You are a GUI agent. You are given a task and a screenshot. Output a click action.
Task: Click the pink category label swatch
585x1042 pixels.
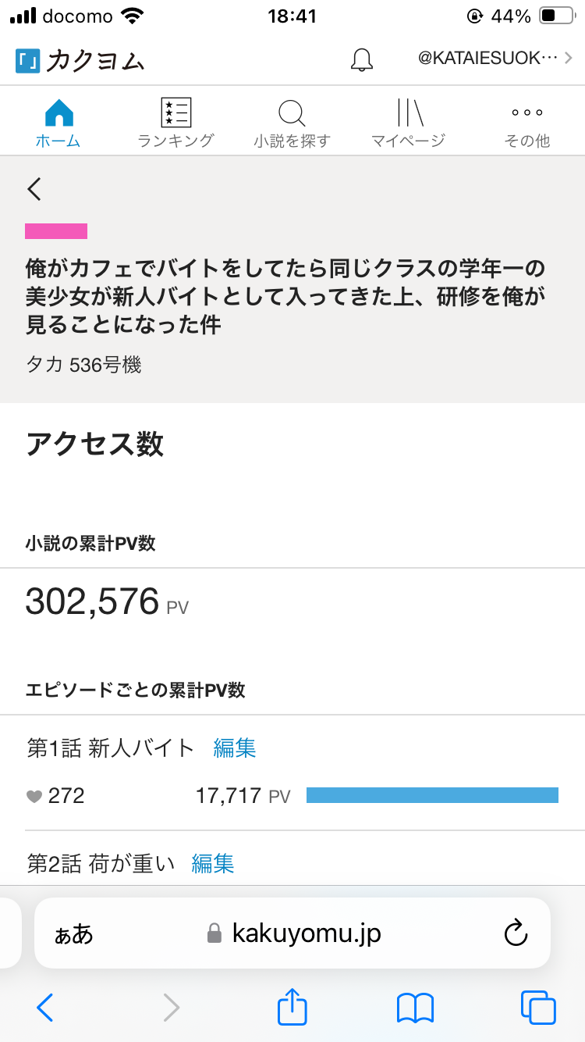tap(56, 231)
